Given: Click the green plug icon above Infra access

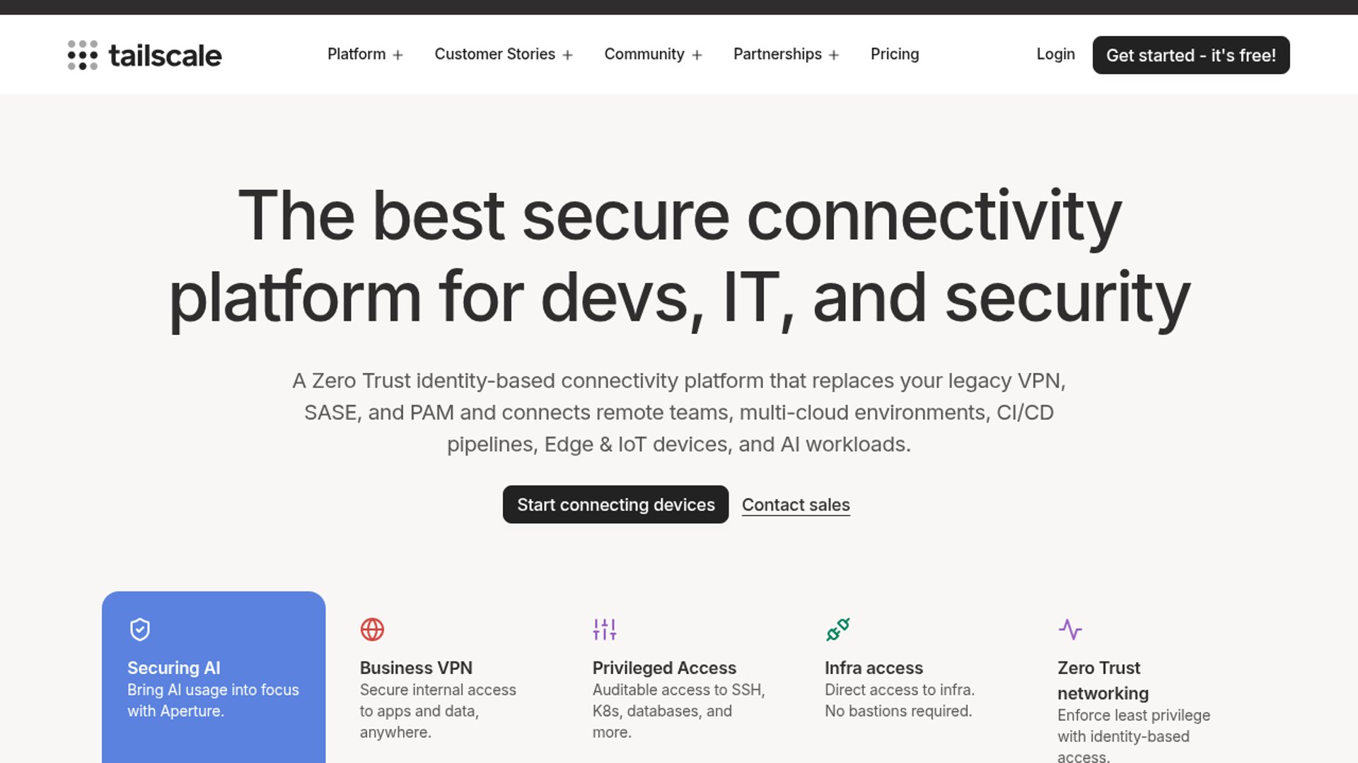Looking at the screenshot, I should click(x=837, y=629).
